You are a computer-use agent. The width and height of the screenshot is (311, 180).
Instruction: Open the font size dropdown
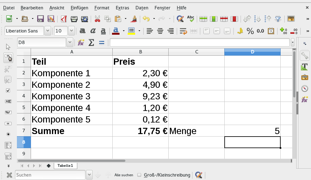pos(71,31)
